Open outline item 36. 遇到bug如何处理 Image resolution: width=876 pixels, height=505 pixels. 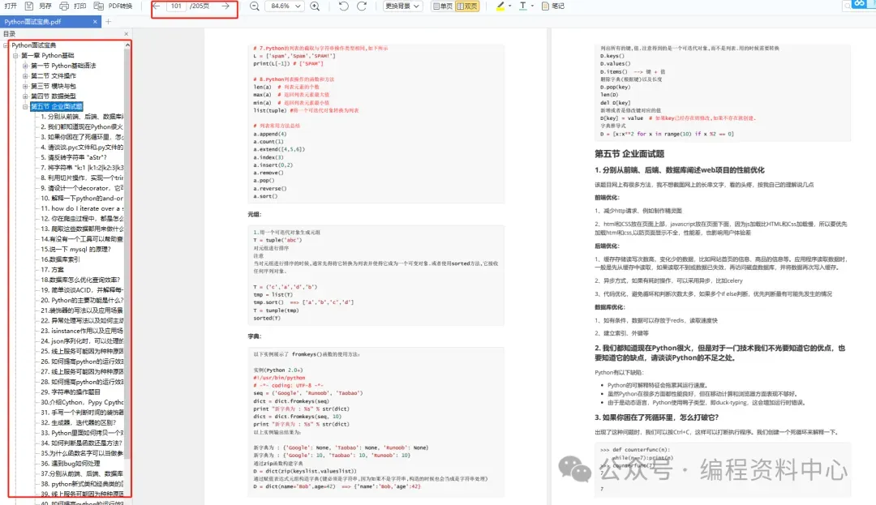tap(70, 463)
